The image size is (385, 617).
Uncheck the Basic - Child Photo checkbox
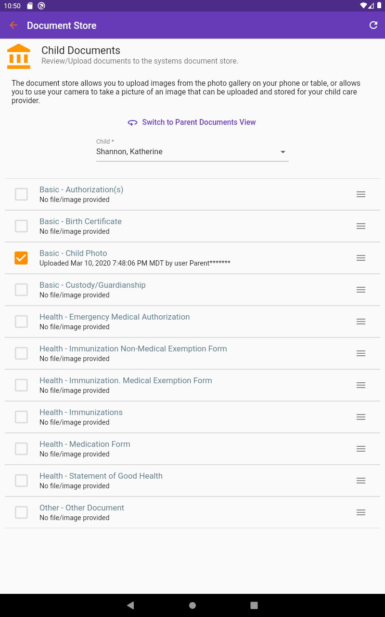click(x=21, y=258)
